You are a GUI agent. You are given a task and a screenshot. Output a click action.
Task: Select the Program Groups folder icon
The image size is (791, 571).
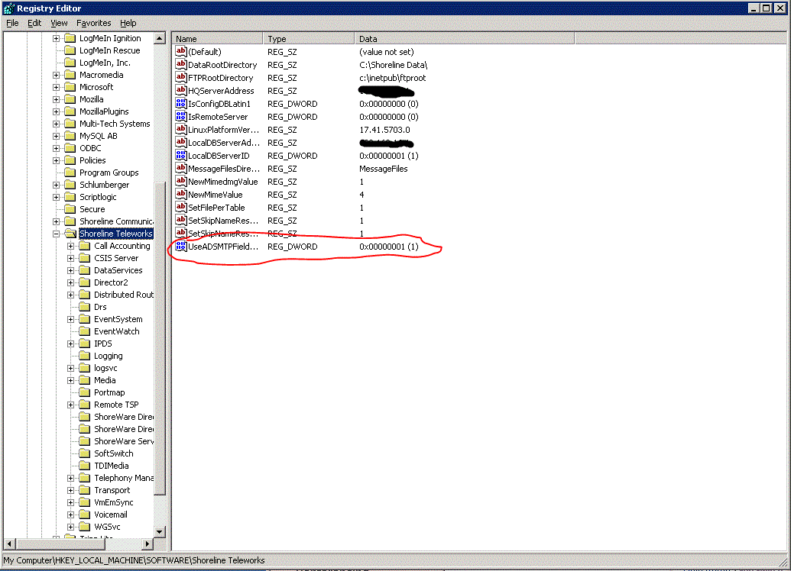pos(70,173)
